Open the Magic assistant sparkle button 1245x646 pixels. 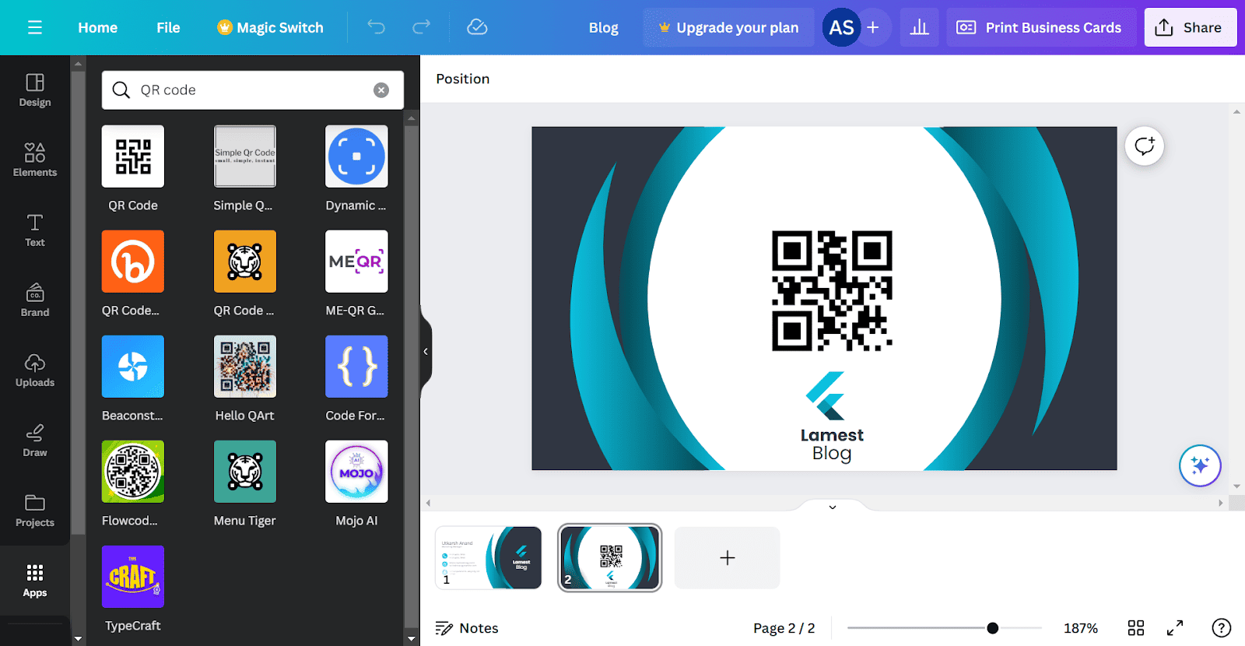[1200, 465]
